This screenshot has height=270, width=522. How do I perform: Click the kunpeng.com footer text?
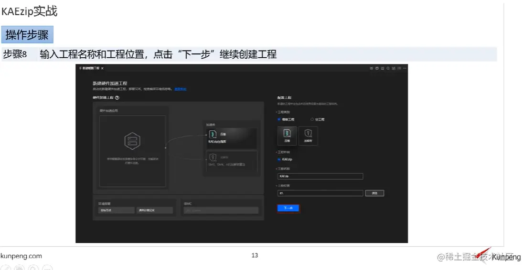click(21, 256)
